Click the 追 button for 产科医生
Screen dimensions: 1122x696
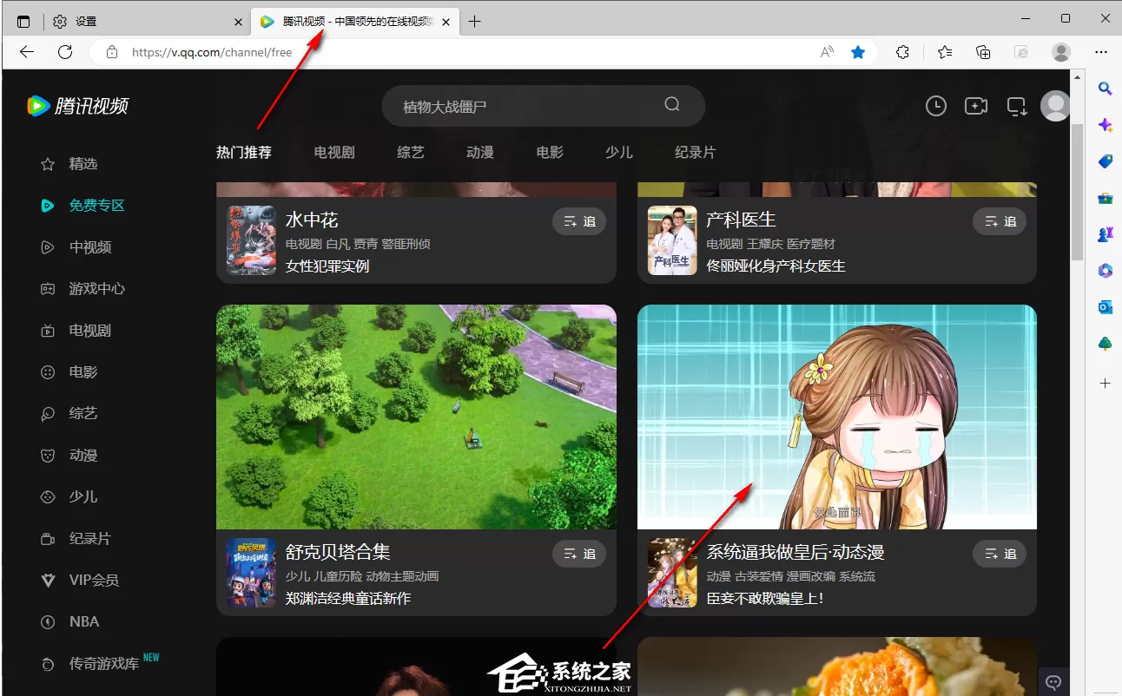[1000, 221]
